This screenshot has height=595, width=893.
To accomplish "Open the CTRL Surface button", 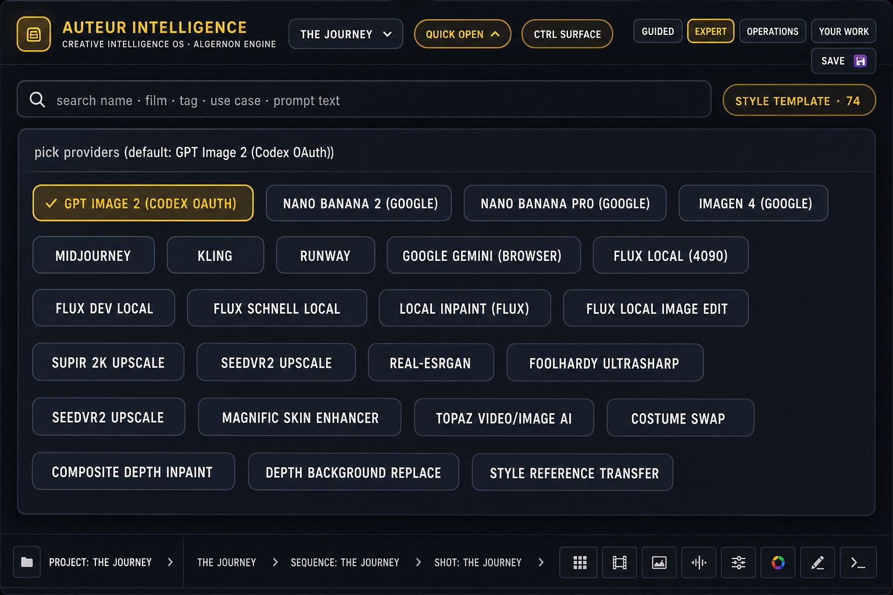I will 567,34.
